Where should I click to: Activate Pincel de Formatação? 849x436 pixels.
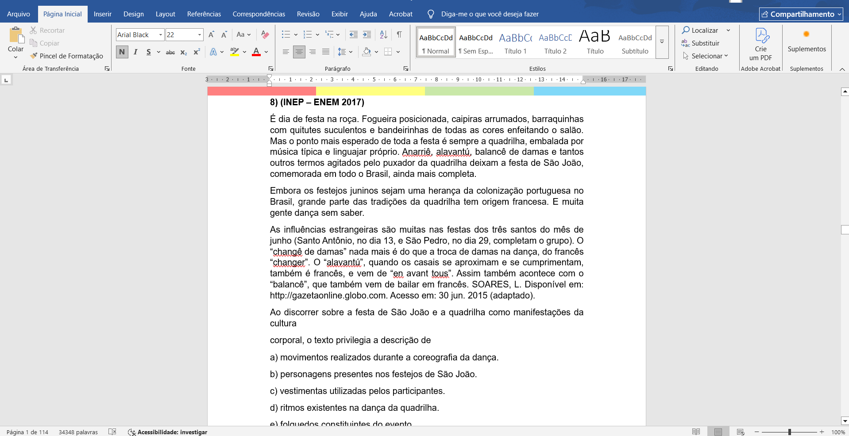click(66, 56)
